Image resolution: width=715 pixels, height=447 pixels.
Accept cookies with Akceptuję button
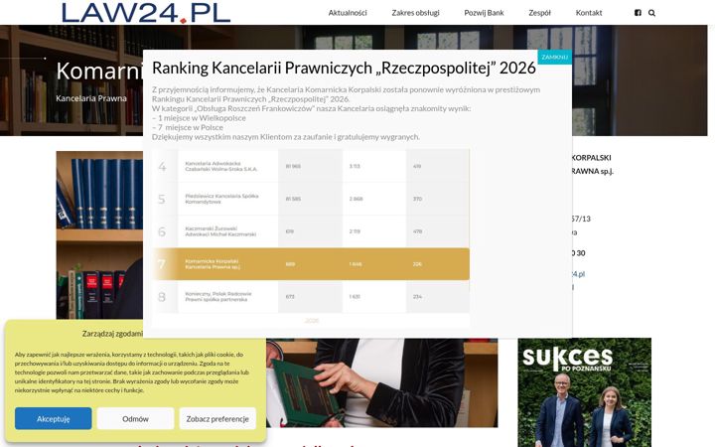53,418
